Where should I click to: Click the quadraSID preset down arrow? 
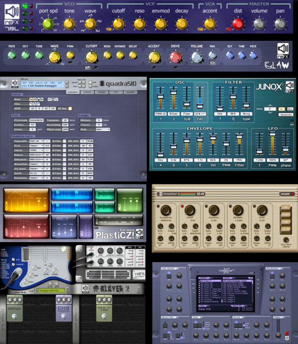click(x=67, y=86)
